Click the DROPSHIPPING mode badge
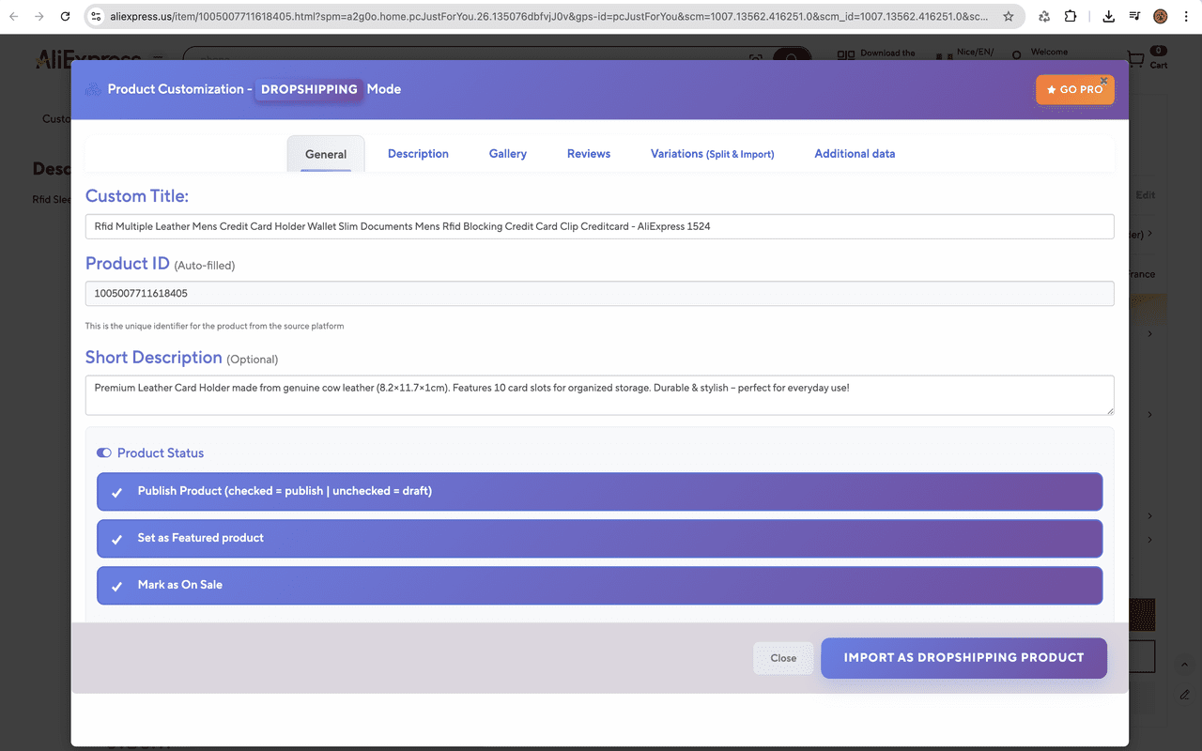 (309, 89)
